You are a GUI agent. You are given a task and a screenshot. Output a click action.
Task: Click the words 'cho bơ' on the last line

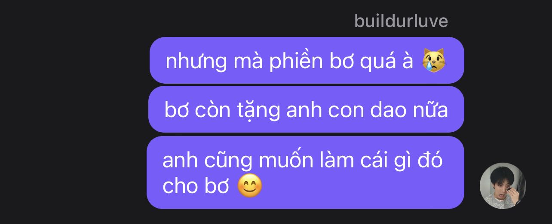tap(196, 186)
